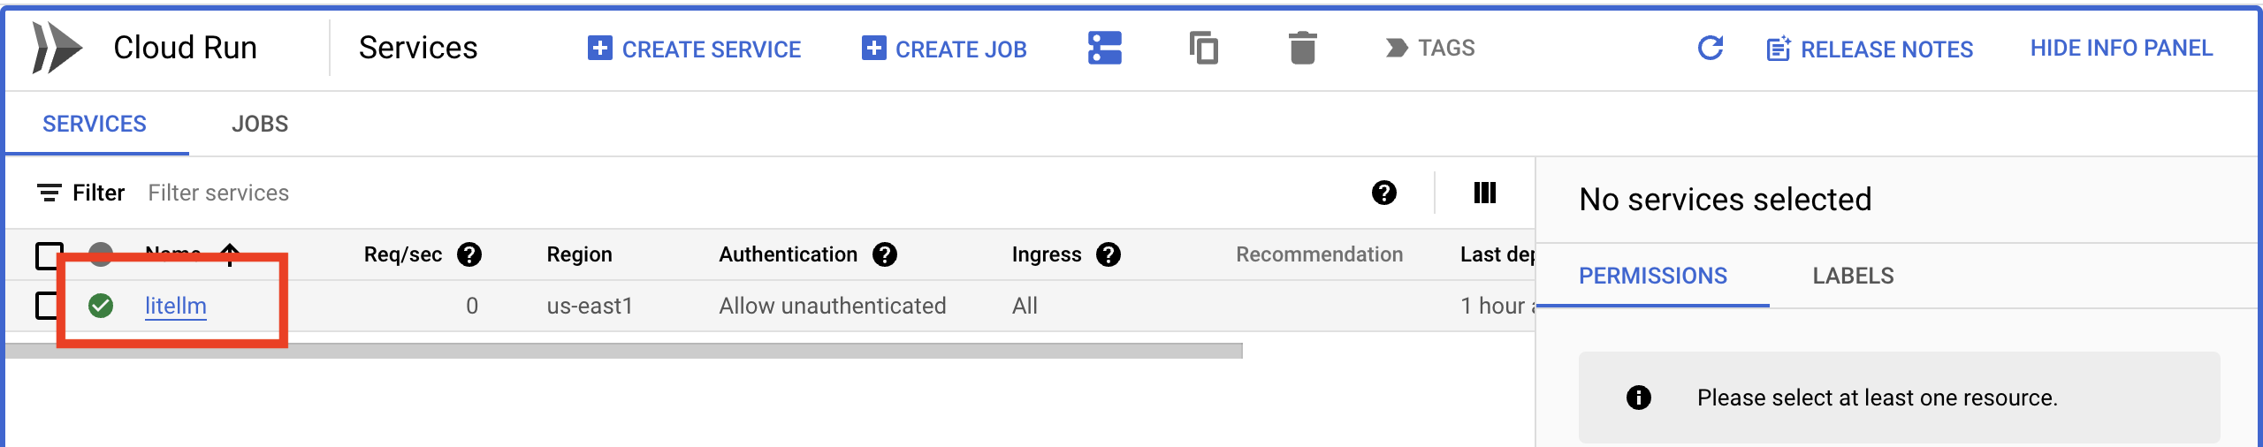Show help for the Authentication column

coord(885,254)
